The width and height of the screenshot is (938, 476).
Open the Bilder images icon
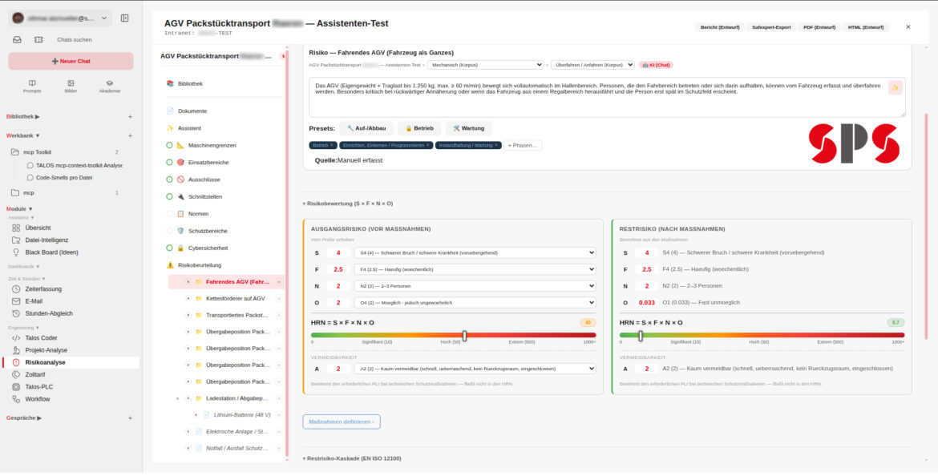pos(71,83)
